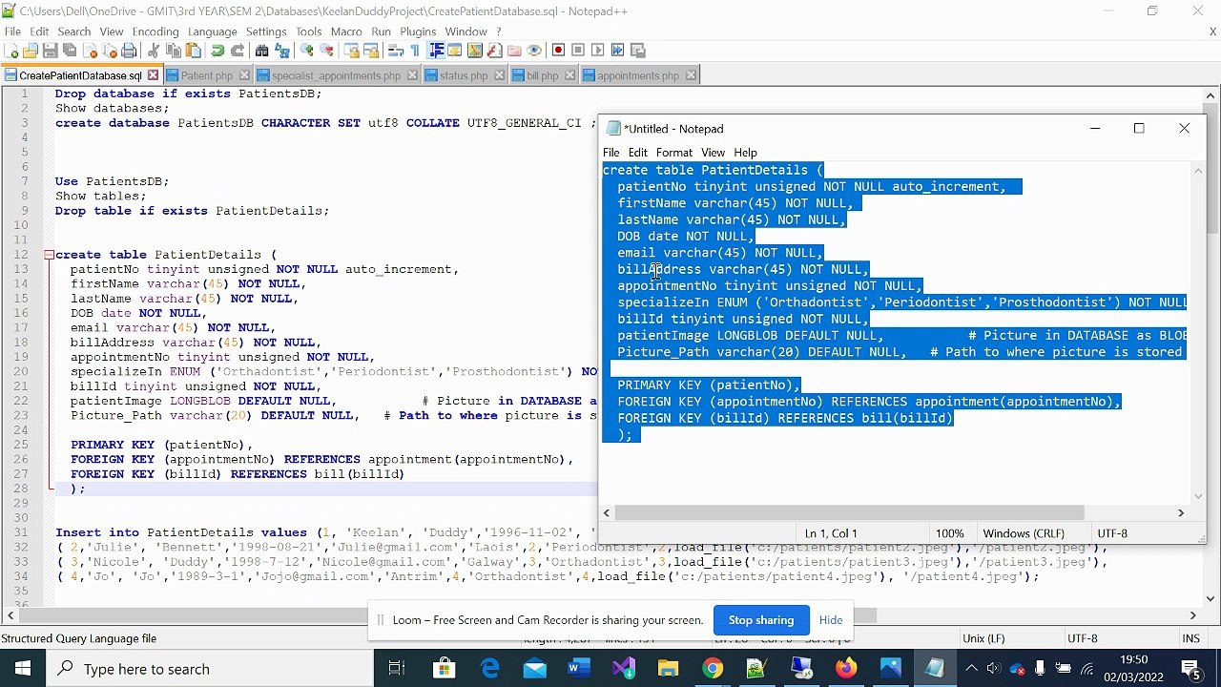
Task: Toggle the Monitoring eye icon
Action: (x=534, y=51)
